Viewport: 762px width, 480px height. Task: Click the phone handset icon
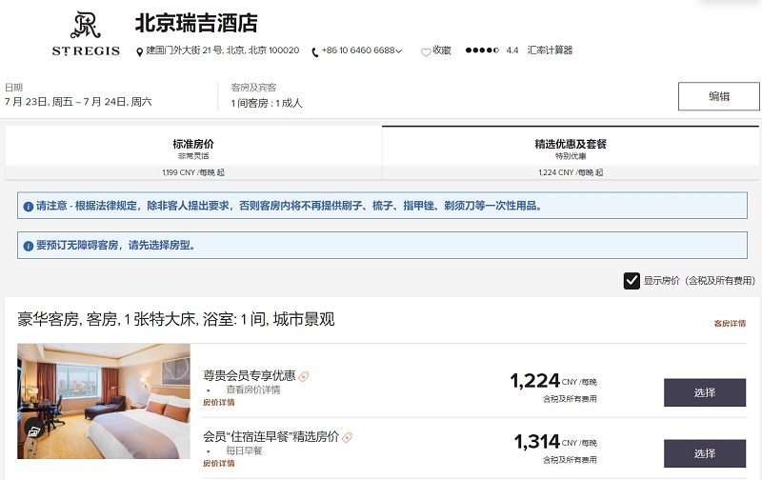coord(315,52)
